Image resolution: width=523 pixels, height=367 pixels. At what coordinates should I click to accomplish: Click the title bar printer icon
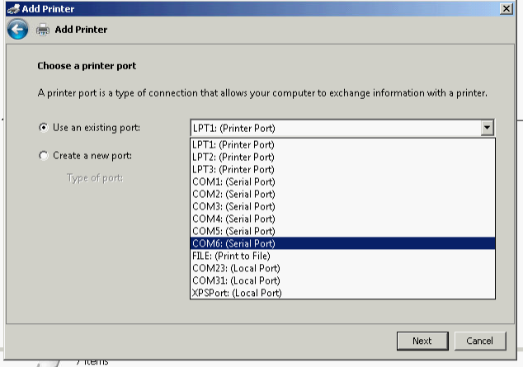[12, 7]
